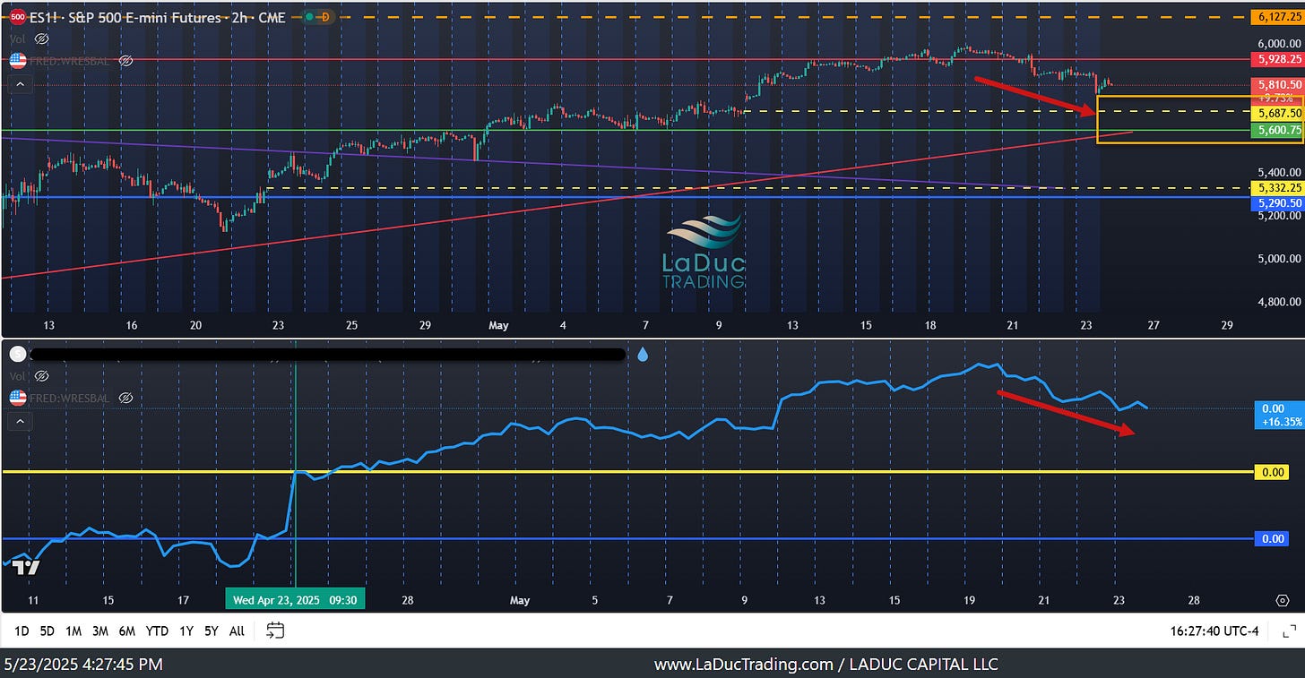Click the Wed Apr 23, 2025 09:30 date marker
This screenshot has height=678, width=1305.
click(295, 600)
